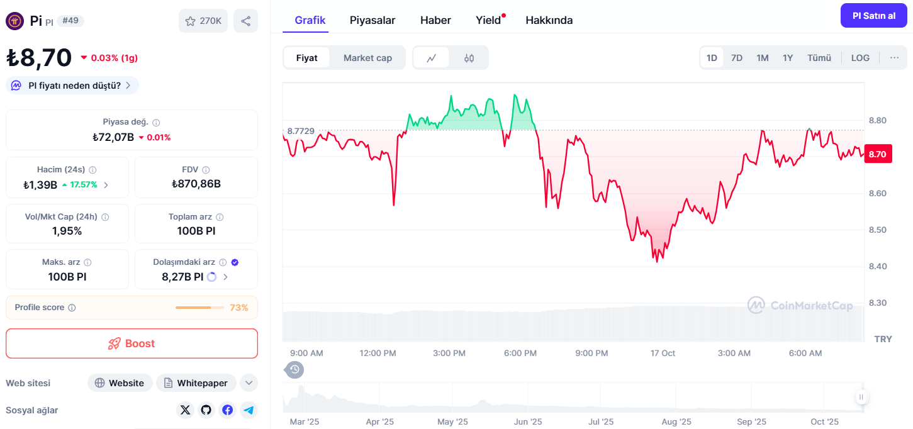Select the Fiyat chart toggle

(x=307, y=58)
